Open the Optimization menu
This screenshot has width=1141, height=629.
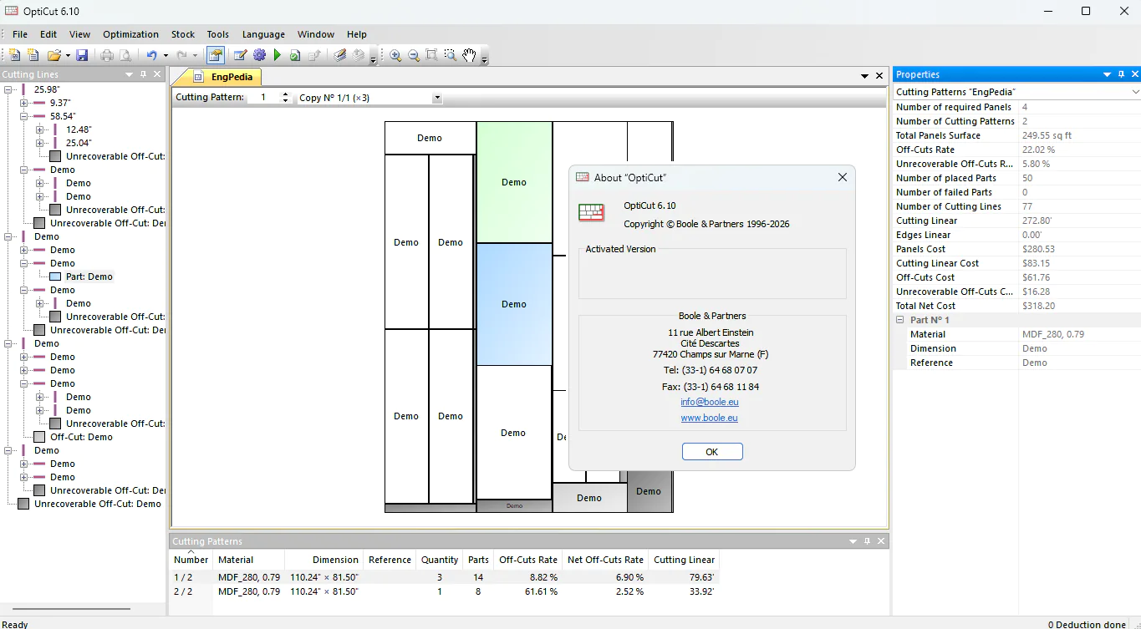click(130, 34)
